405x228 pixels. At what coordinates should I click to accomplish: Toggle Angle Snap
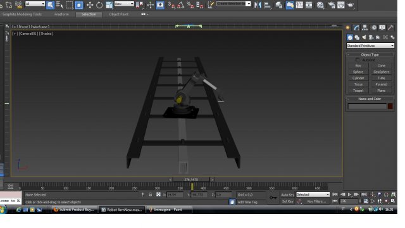(x=181, y=5)
